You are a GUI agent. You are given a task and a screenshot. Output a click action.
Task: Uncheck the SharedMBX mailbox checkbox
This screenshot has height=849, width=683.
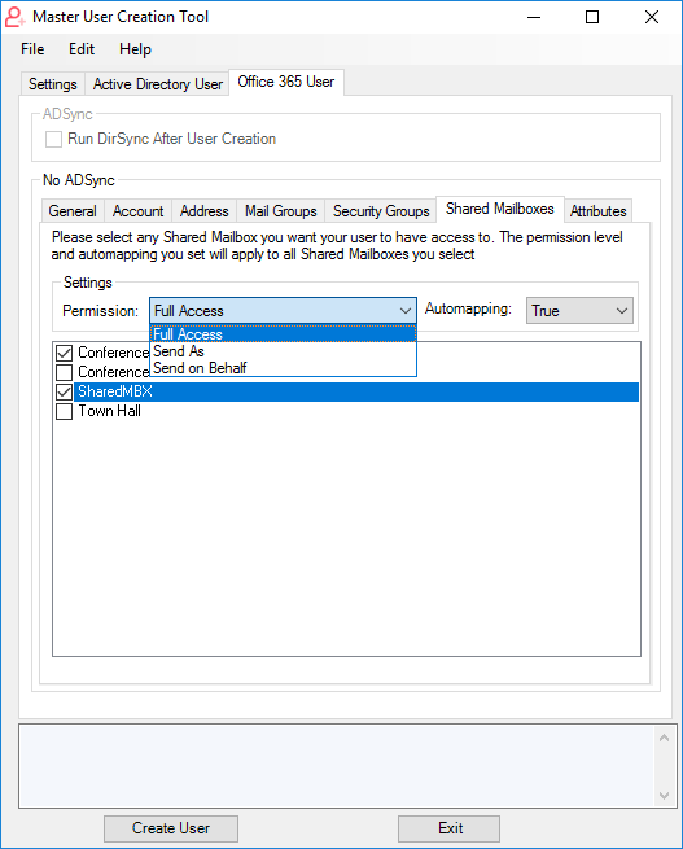[64, 391]
